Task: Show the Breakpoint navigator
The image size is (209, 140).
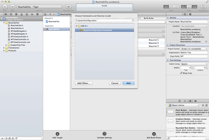Action: tap(32, 14)
